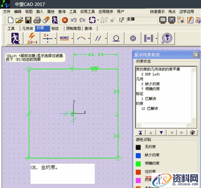Open a file with folder icon
Screen dimensions: 201x188
19,20
